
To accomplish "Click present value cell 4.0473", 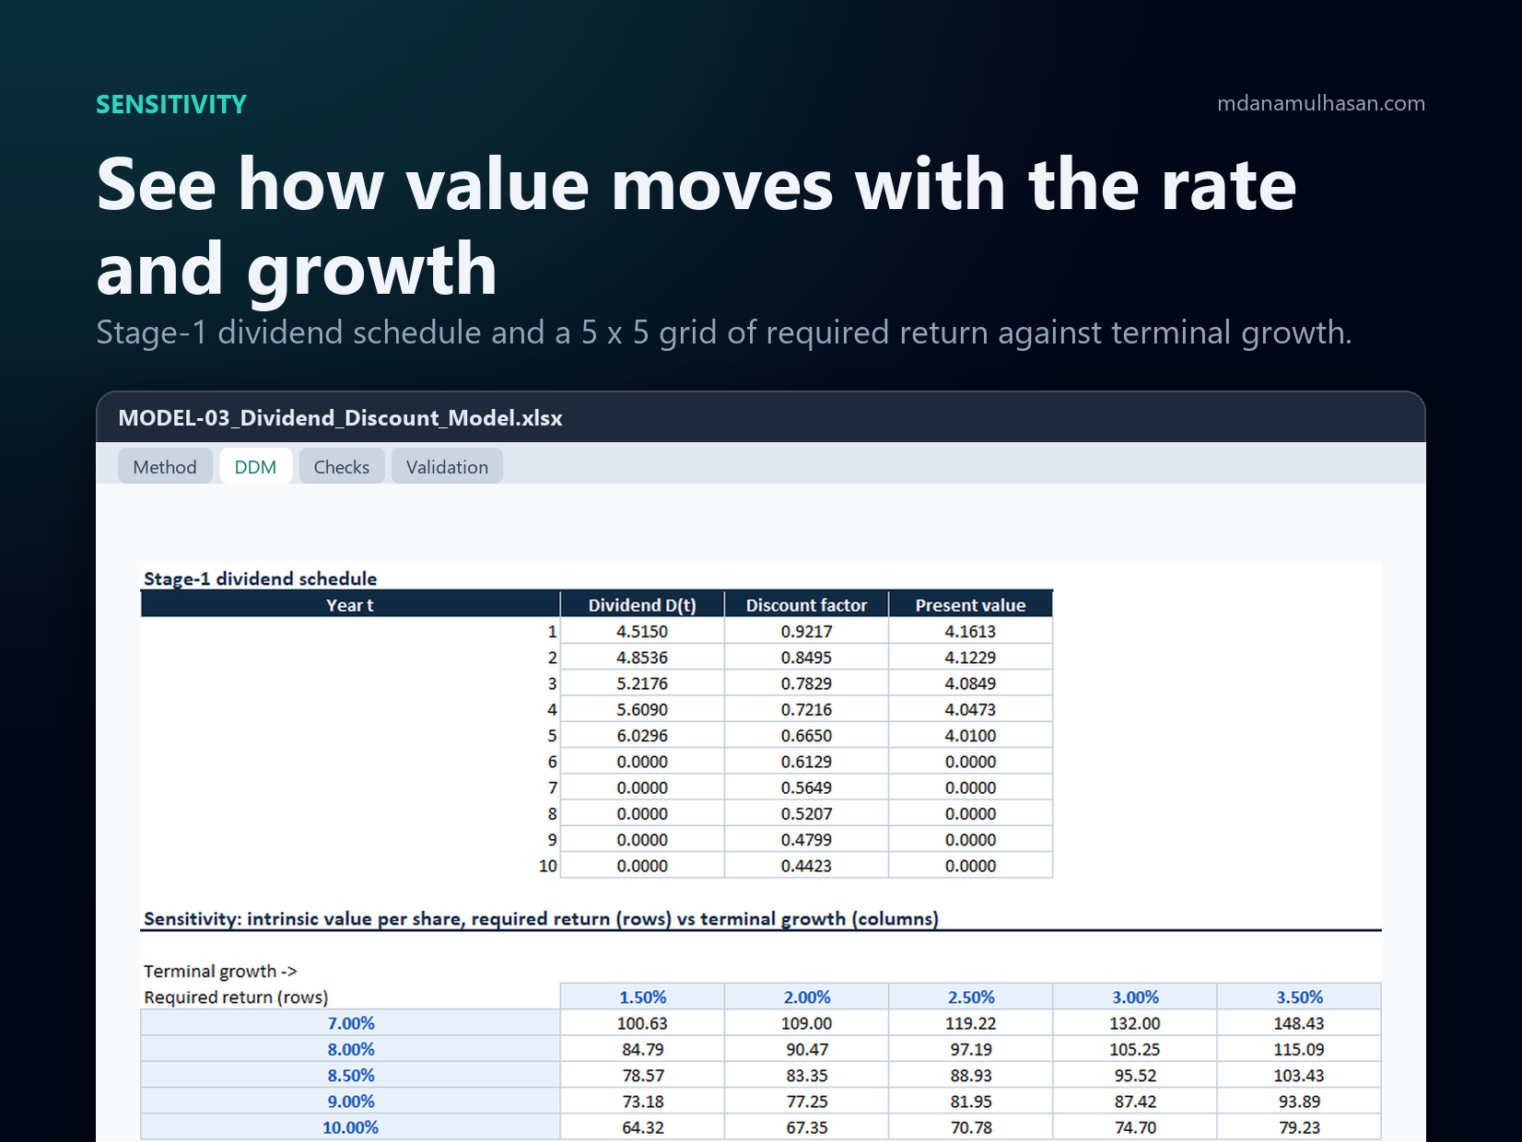I will (x=970, y=709).
